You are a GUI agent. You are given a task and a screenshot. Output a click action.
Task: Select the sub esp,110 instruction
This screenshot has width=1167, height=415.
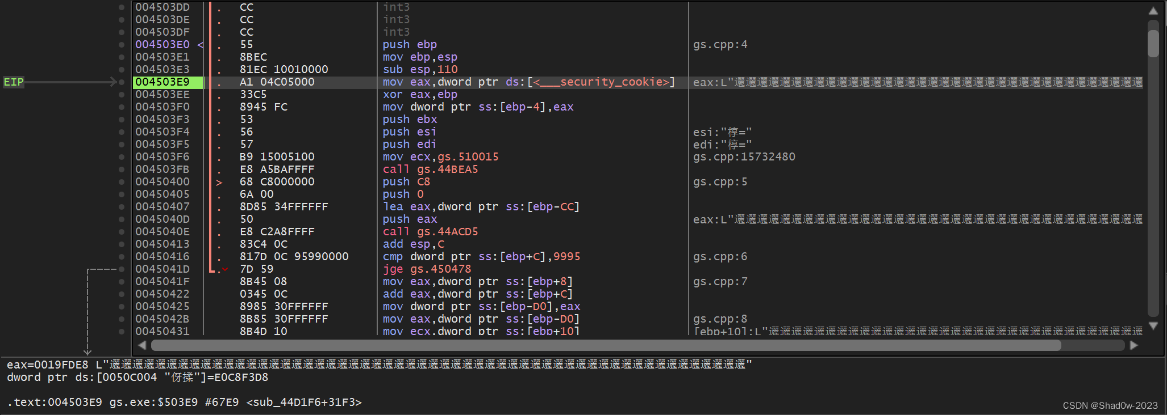(420, 70)
